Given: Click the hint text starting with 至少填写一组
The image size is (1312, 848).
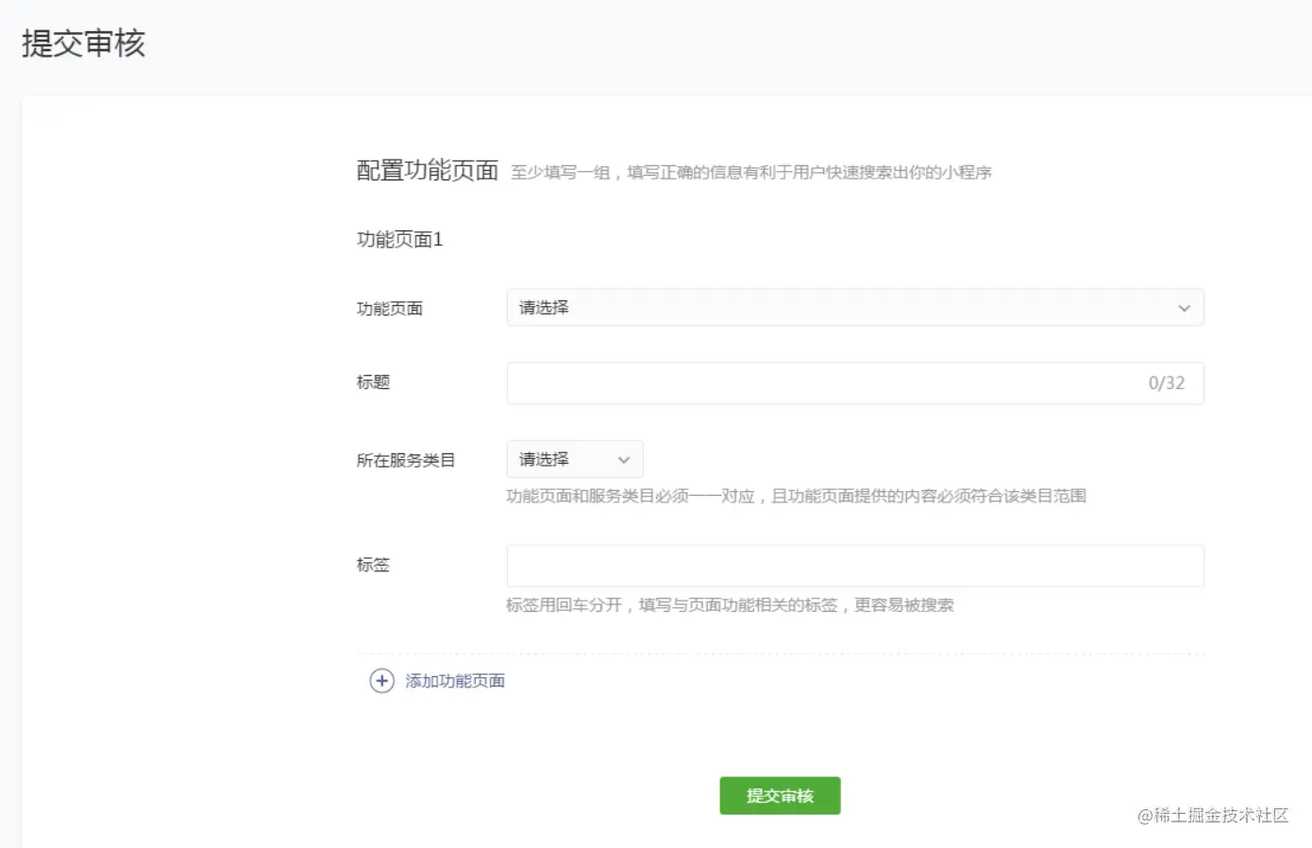Looking at the screenshot, I should [751, 172].
